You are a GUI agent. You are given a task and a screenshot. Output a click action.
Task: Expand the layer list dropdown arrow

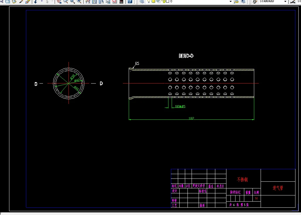coord(231,1)
